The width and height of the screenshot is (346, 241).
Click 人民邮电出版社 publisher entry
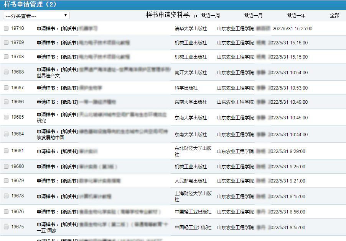(x=191, y=181)
